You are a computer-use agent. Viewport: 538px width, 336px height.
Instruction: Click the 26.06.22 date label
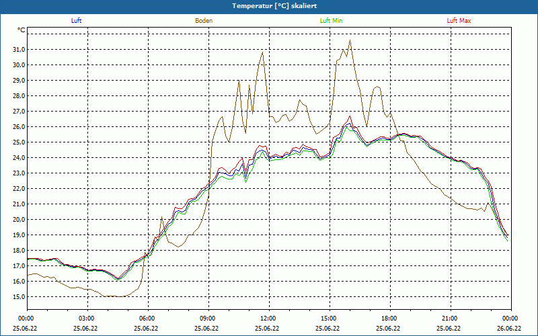pos(510,329)
